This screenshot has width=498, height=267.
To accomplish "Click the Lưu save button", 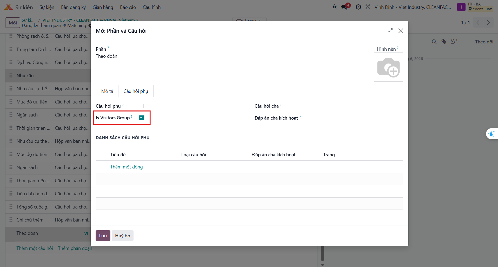I will tap(103, 236).
